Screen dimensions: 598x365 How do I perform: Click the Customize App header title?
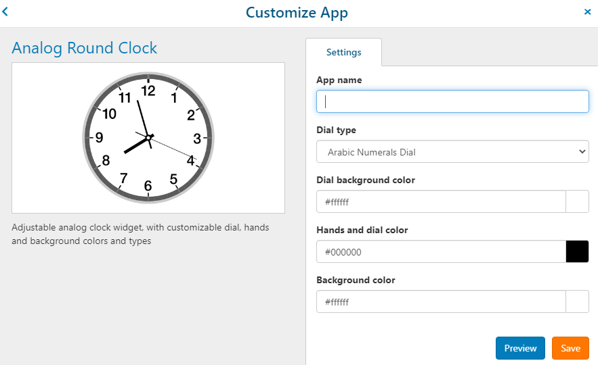[x=297, y=13]
